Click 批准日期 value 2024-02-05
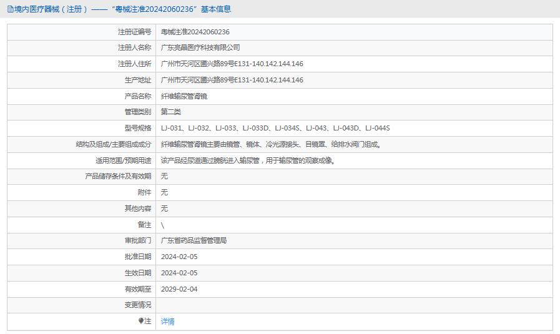The height and width of the screenshot is (334, 560). (x=179, y=257)
